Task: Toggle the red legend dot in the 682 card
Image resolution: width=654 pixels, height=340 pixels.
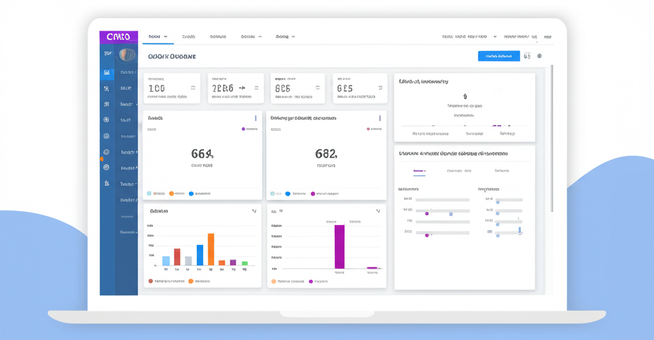Action: [x=368, y=129]
